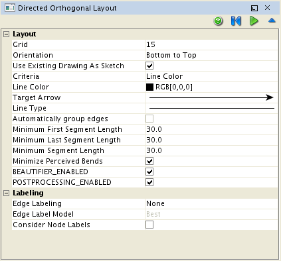Click the Labeling section header text
This screenshot has width=281, height=261.
pyautogui.click(x=28, y=193)
